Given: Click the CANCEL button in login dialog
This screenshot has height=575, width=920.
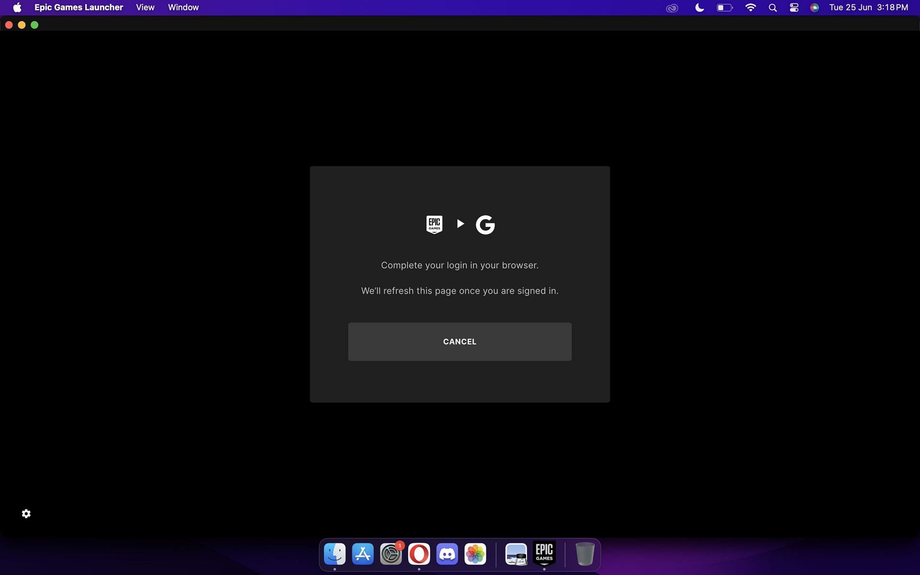Looking at the screenshot, I should point(460,342).
